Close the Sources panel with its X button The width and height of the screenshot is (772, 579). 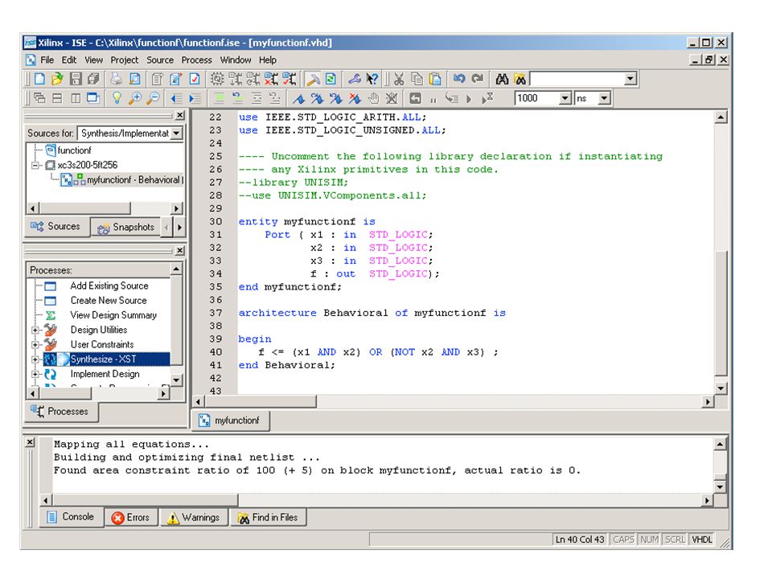[180, 115]
